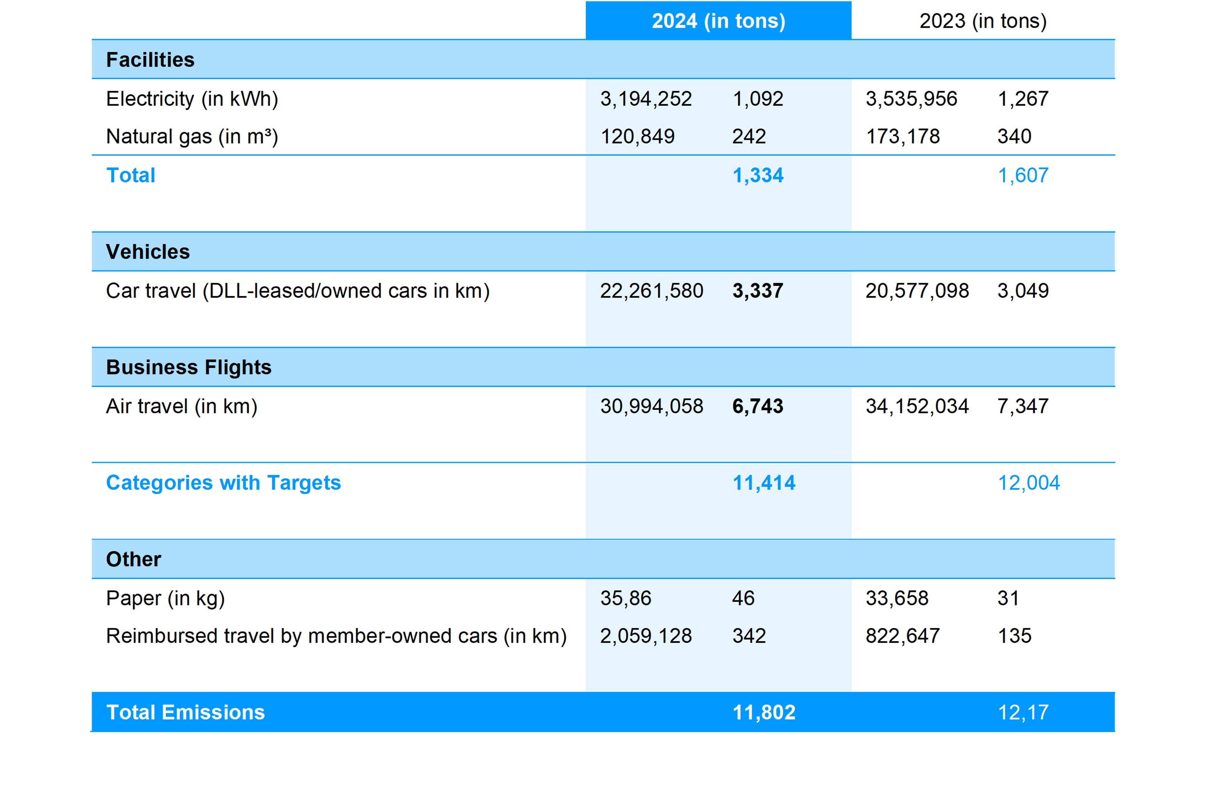Screen dimensions: 1219x792
Task: Click the Electricity (in kWh) row label
Action: click(192, 99)
